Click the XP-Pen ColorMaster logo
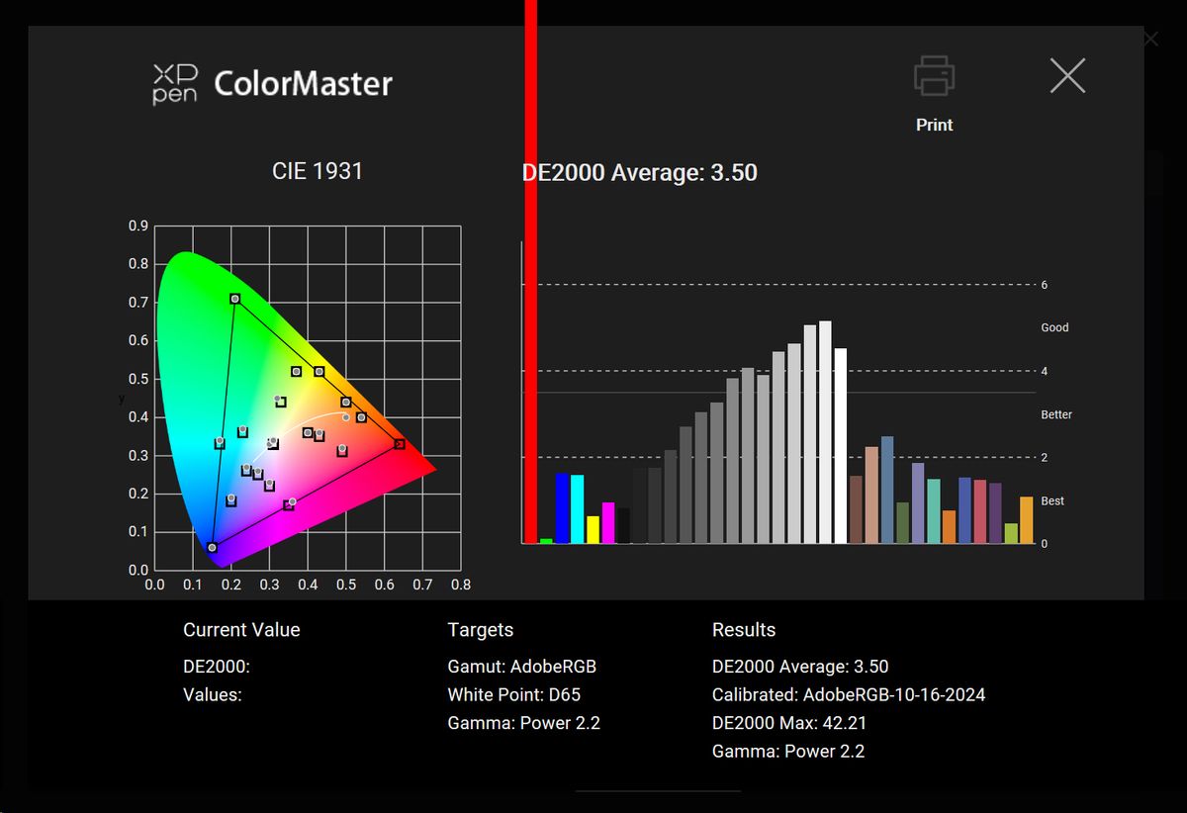This screenshot has height=813, width=1187. [272, 84]
